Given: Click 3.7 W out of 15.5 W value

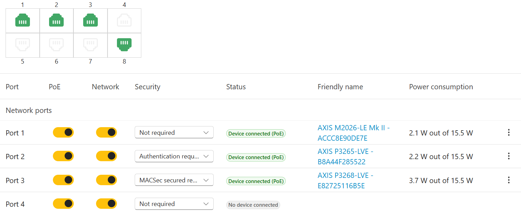Looking at the screenshot, I should [441, 180].
